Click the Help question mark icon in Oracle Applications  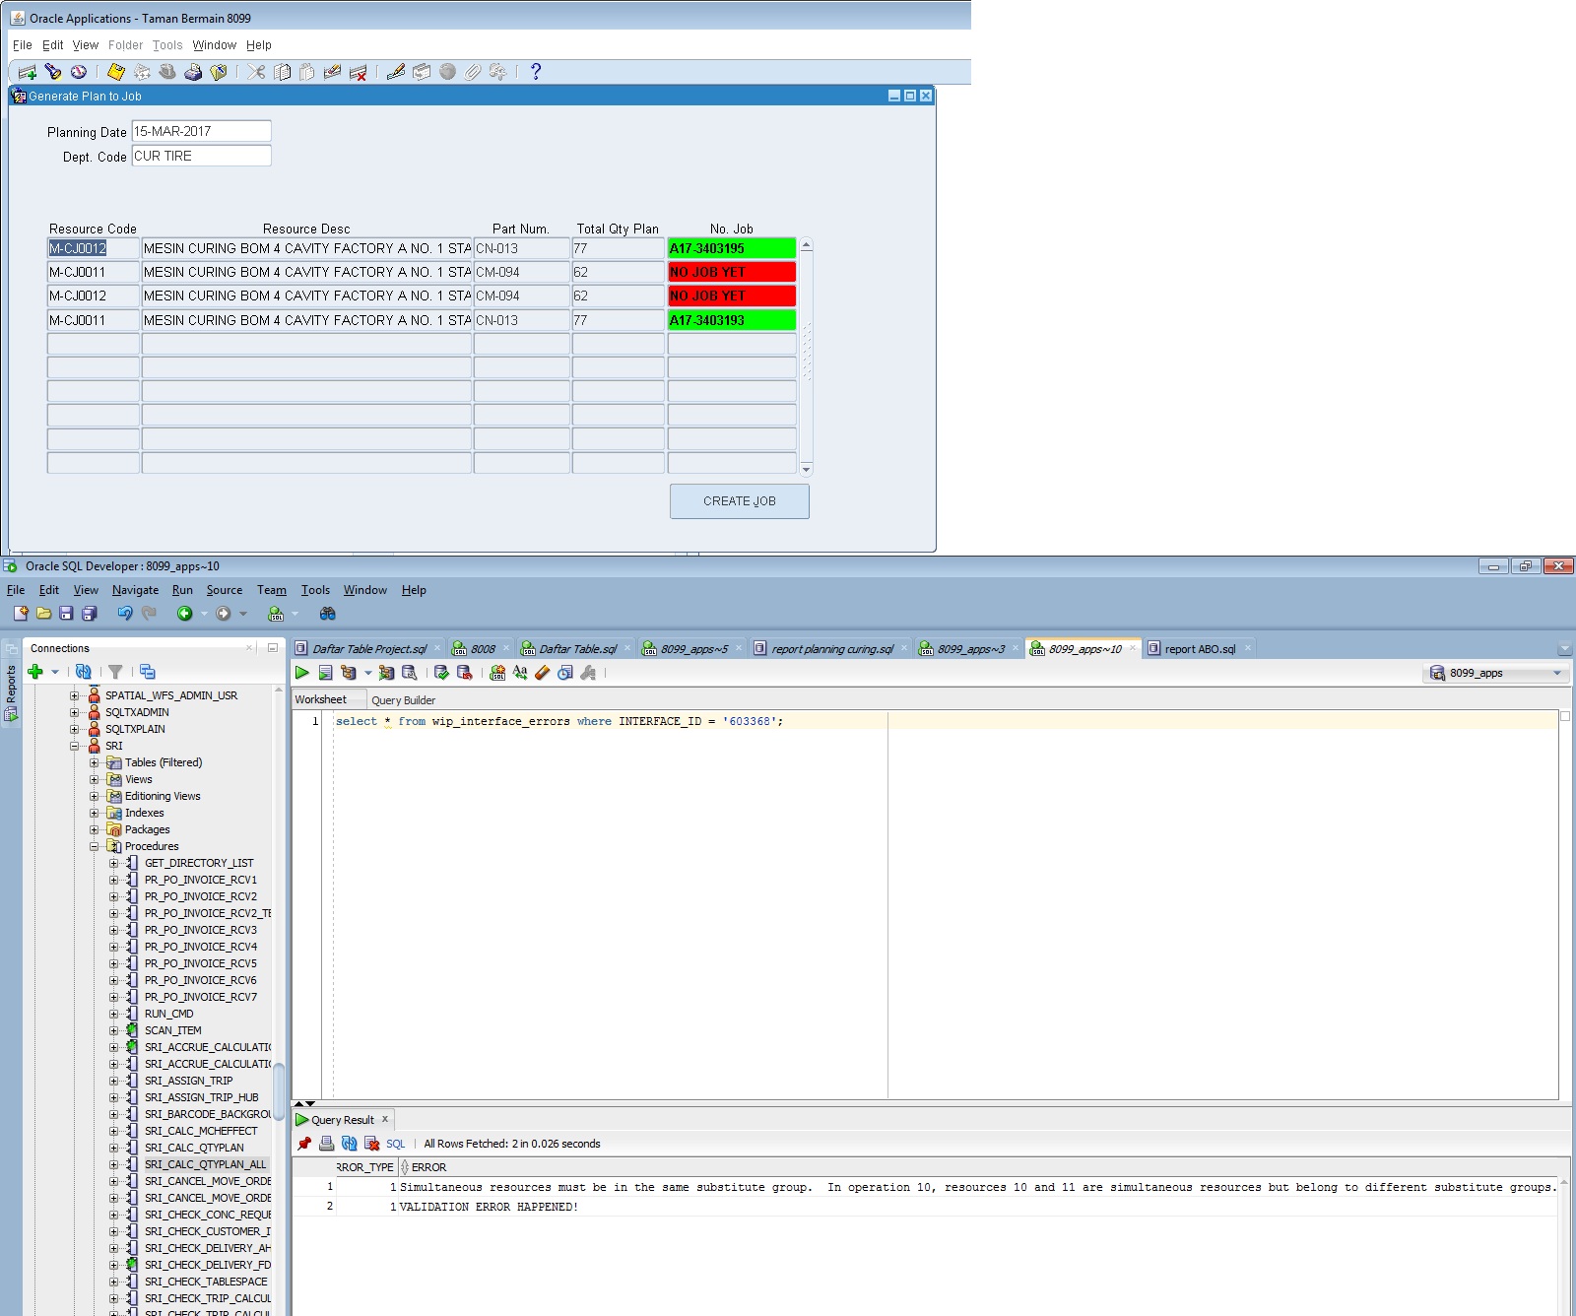click(536, 72)
